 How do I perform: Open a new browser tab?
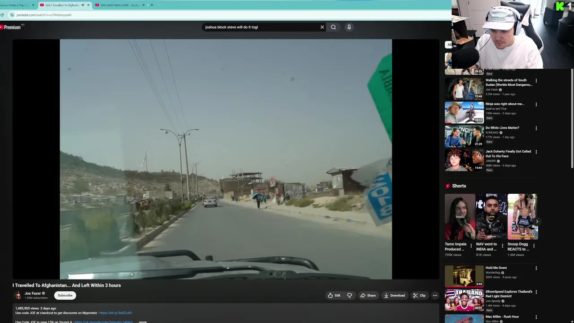152,5
